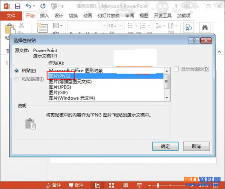The image size is (225, 189).
Task: Click the dialog help question-mark button
Action: [194, 40]
